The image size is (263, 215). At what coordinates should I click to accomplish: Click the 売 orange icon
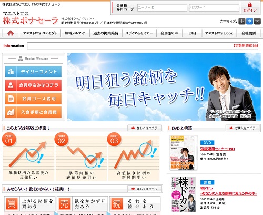(x=64, y=203)
